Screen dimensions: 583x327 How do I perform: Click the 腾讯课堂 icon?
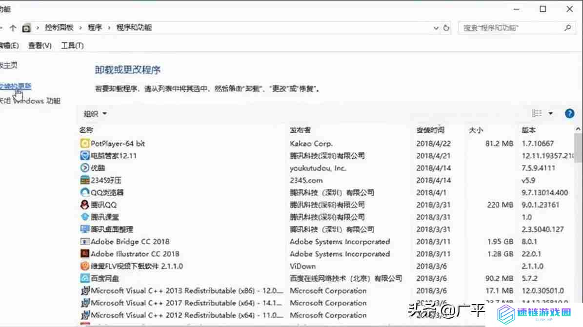point(84,217)
